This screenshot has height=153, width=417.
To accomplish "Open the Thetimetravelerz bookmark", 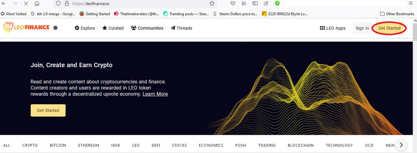I will tap(137, 14).
